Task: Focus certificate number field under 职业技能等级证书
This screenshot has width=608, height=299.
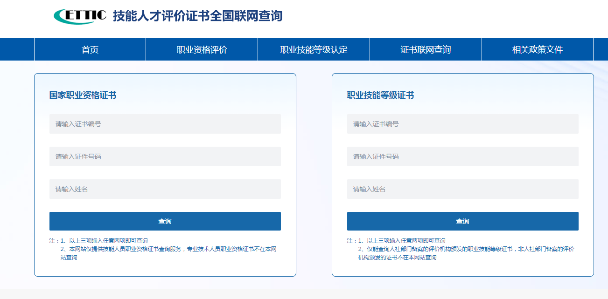Action: (462, 124)
